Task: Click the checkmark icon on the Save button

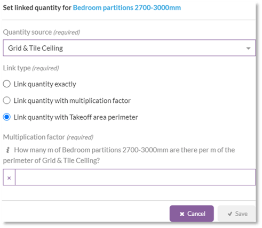Action: (230, 214)
